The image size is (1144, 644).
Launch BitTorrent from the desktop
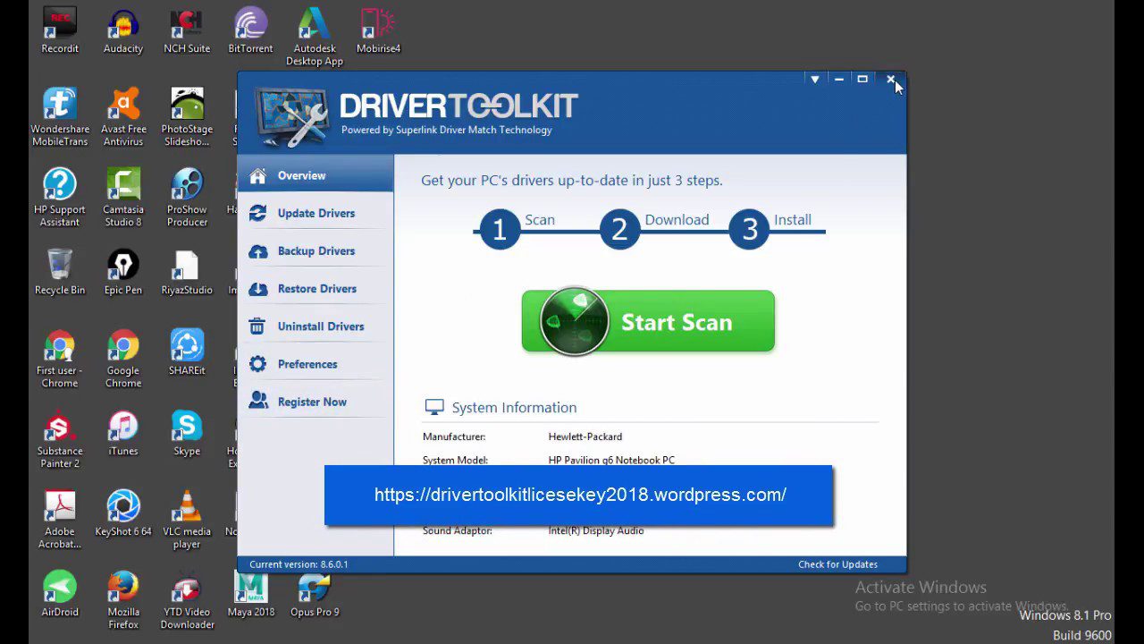point(250,31)
